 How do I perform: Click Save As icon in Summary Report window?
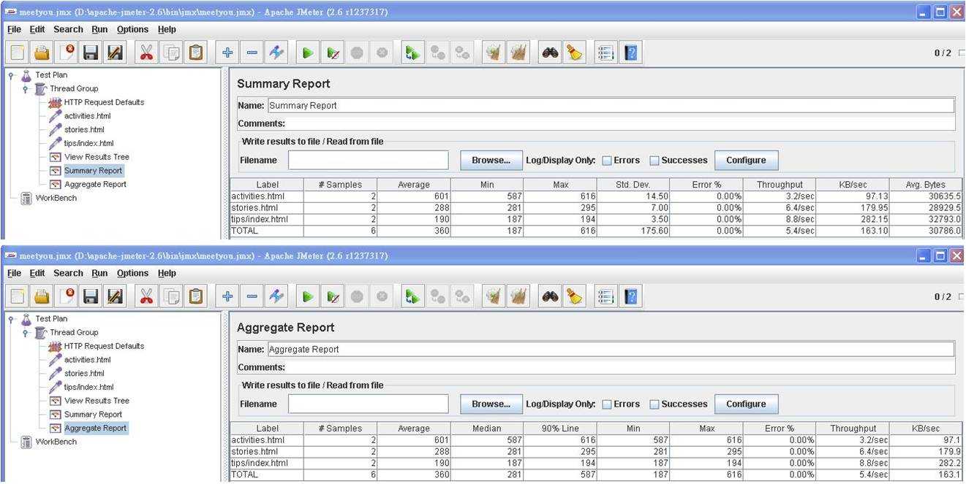(115, 53)
